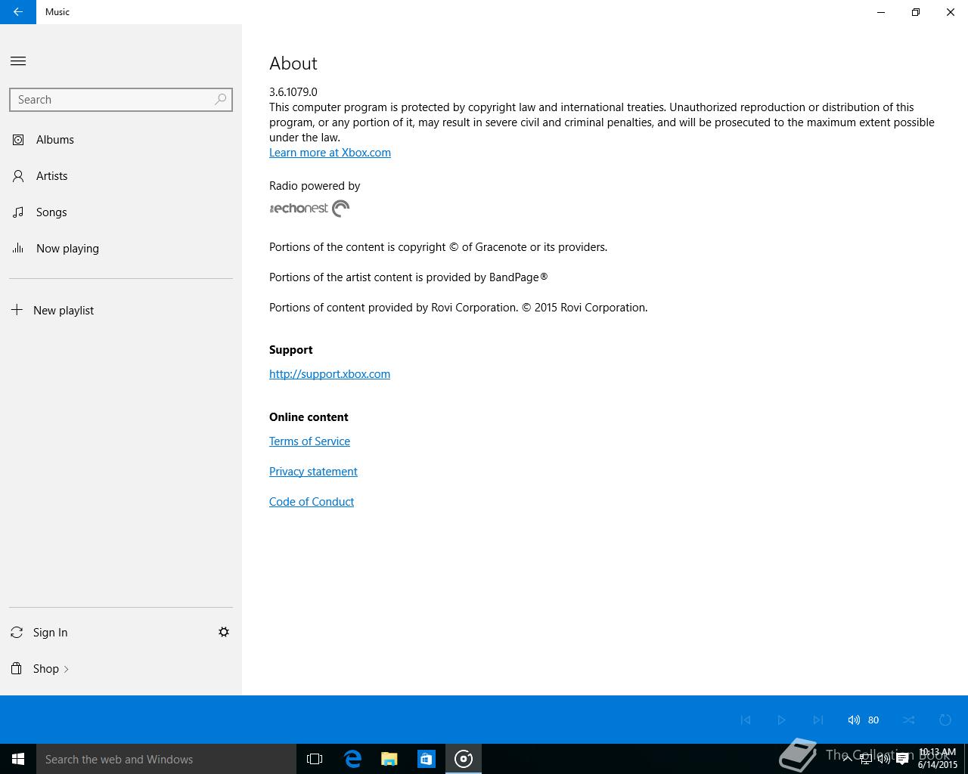Launch Microsoft Edge from taskbar
Image resolution: width=968 pixels, height=774 pixels.
click(x=352, y=759)
